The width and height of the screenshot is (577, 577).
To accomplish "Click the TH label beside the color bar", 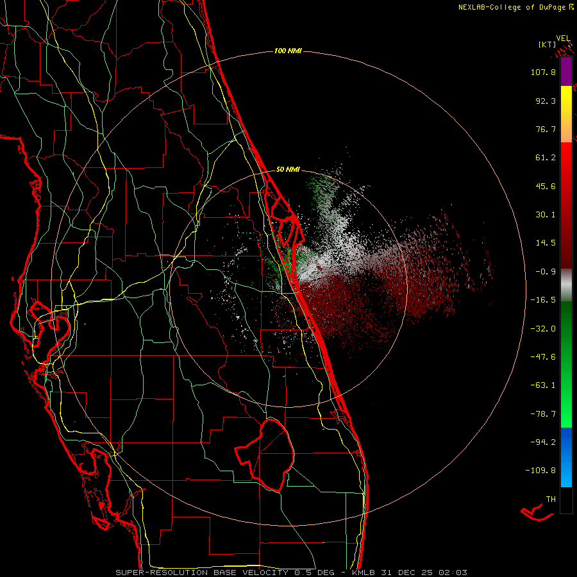I will point(551,499).
